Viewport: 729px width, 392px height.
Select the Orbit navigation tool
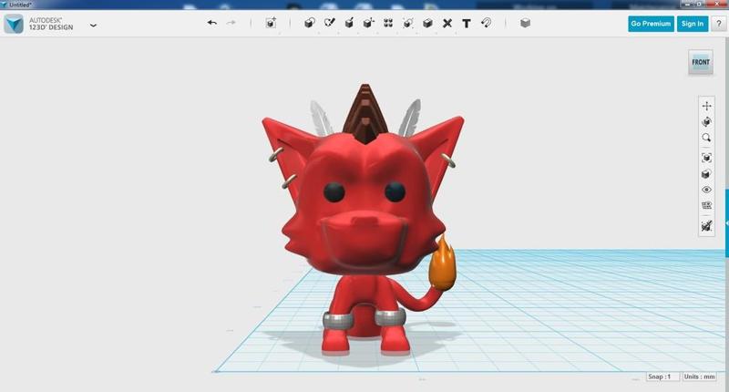[707, 122]
